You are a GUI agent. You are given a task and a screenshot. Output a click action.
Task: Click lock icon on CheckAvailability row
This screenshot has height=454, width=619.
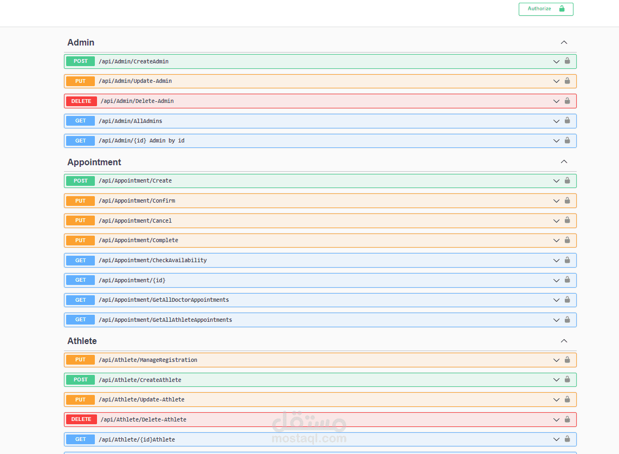pyautogui.click(x=568, y=260)
